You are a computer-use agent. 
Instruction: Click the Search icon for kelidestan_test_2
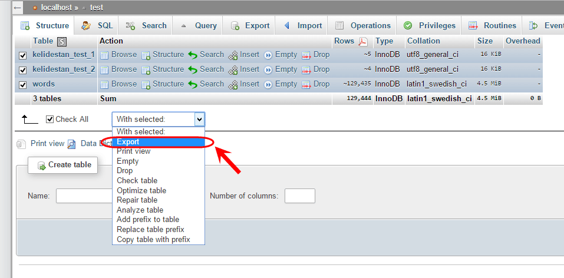click(193, 69)
